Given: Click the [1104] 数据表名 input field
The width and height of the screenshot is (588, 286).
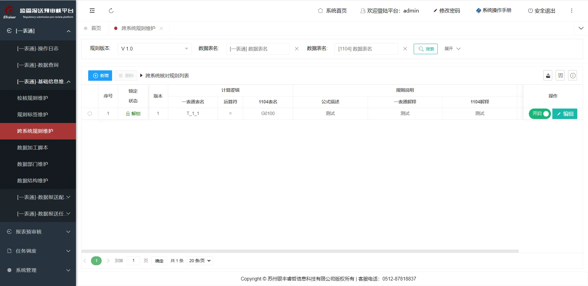Looking at the screenshot, I should pyautogui.click(x=366, y=49).
